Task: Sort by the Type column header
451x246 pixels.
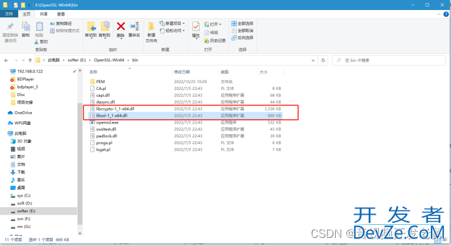Action: [224, 72]
